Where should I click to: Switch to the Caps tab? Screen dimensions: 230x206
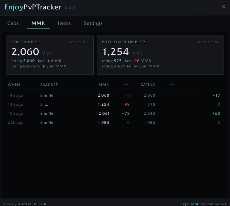point(13,23)
